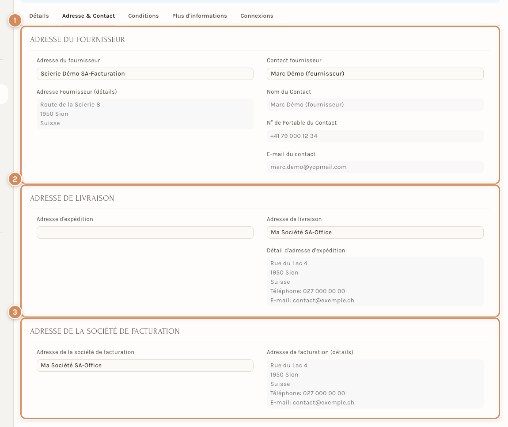Click the empty Adresse d'expédition field
The width and height of the screenshot is (508, 427).
145,233
